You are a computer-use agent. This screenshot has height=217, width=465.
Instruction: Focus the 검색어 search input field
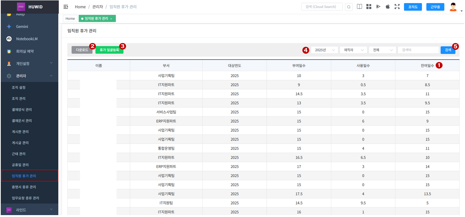[x=418, y=50]
